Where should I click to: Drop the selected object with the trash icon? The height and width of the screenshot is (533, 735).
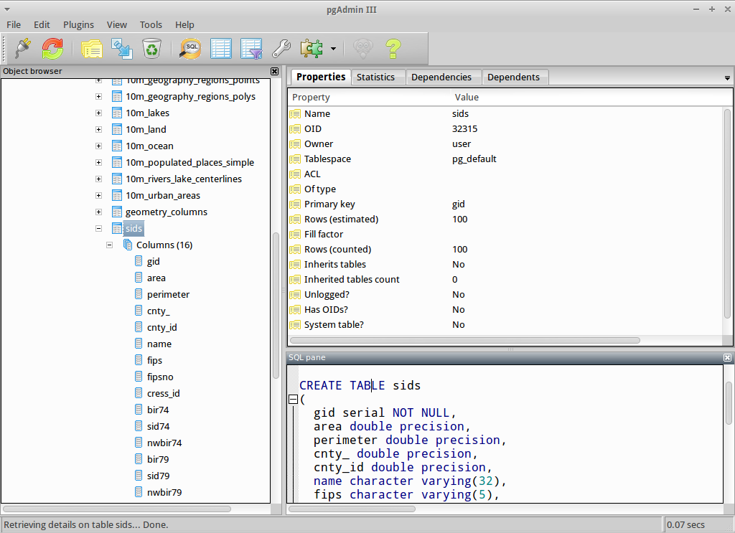(x=151, y=49)
